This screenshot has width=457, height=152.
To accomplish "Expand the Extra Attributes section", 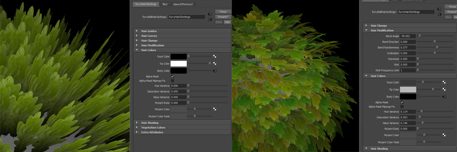I will pyautogui.click(x=182, y=132).
